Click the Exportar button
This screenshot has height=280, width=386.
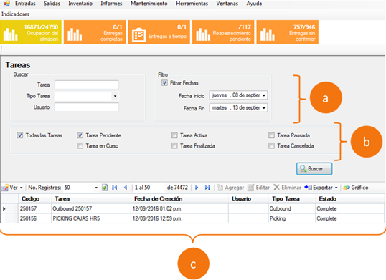(321, 188)
